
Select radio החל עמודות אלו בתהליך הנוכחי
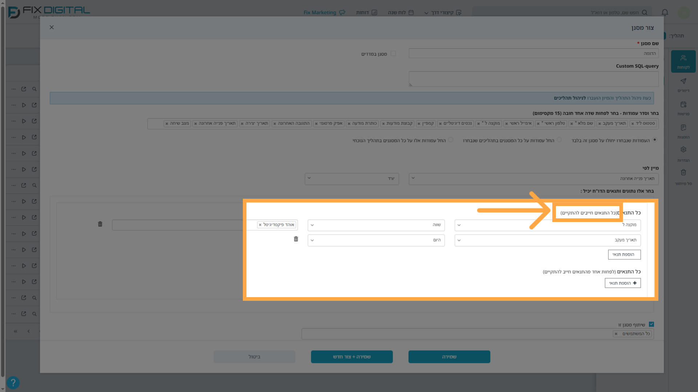(451, 140)
